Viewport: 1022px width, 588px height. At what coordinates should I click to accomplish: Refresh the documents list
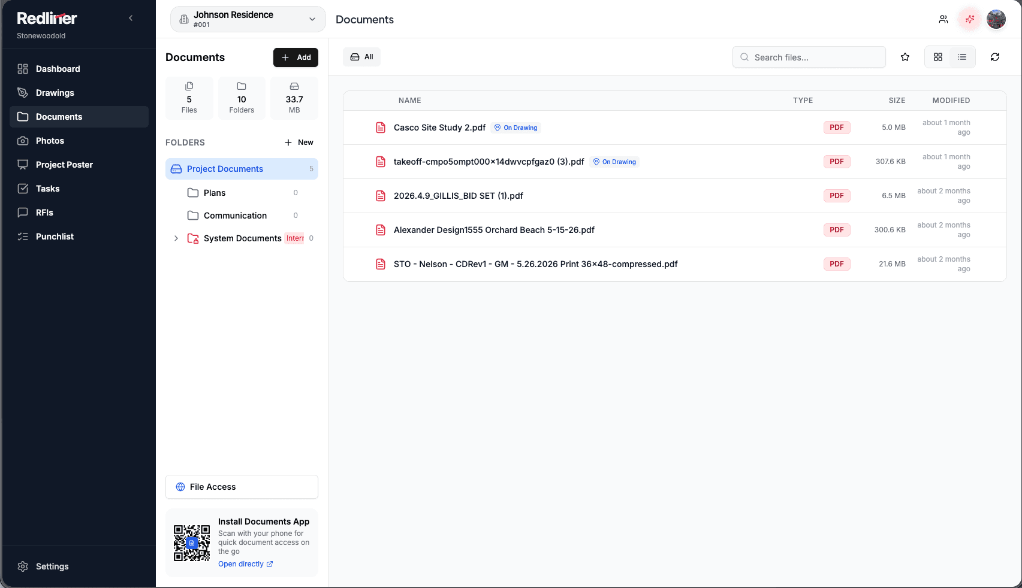995,57
